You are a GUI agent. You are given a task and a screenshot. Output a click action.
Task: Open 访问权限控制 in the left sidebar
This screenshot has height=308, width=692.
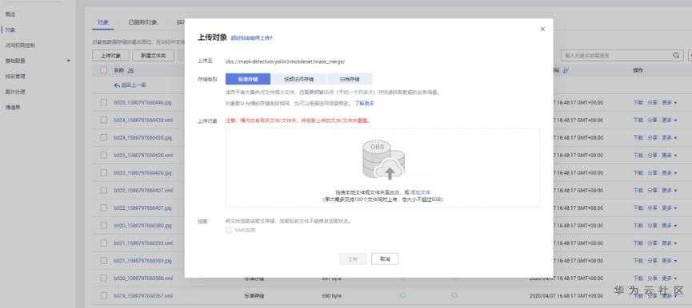pos(20,45)
